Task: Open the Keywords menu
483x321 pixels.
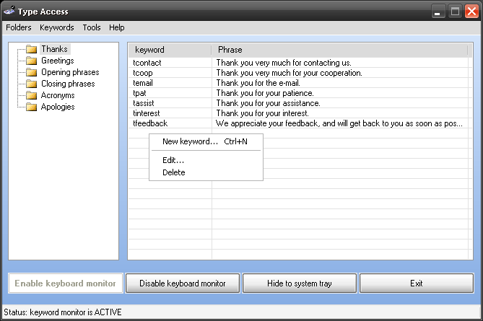Action: 57,27
